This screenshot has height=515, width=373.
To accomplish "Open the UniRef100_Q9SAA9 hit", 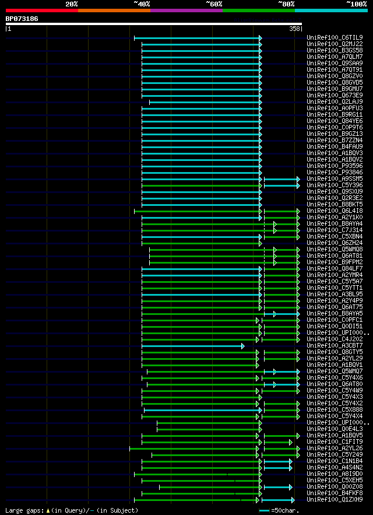I will 335,64.
